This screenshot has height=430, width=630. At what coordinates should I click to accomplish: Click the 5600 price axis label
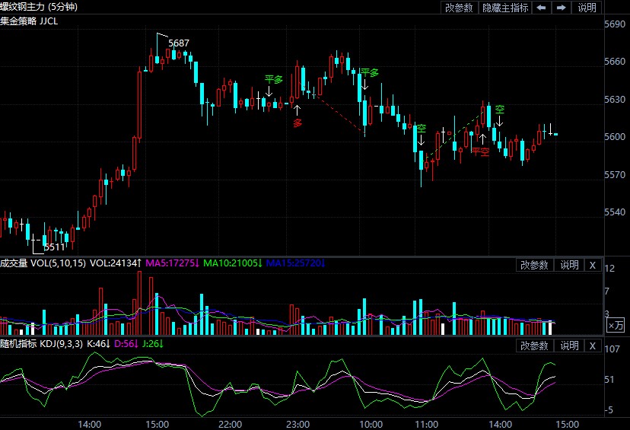click(x=615, y=137)
